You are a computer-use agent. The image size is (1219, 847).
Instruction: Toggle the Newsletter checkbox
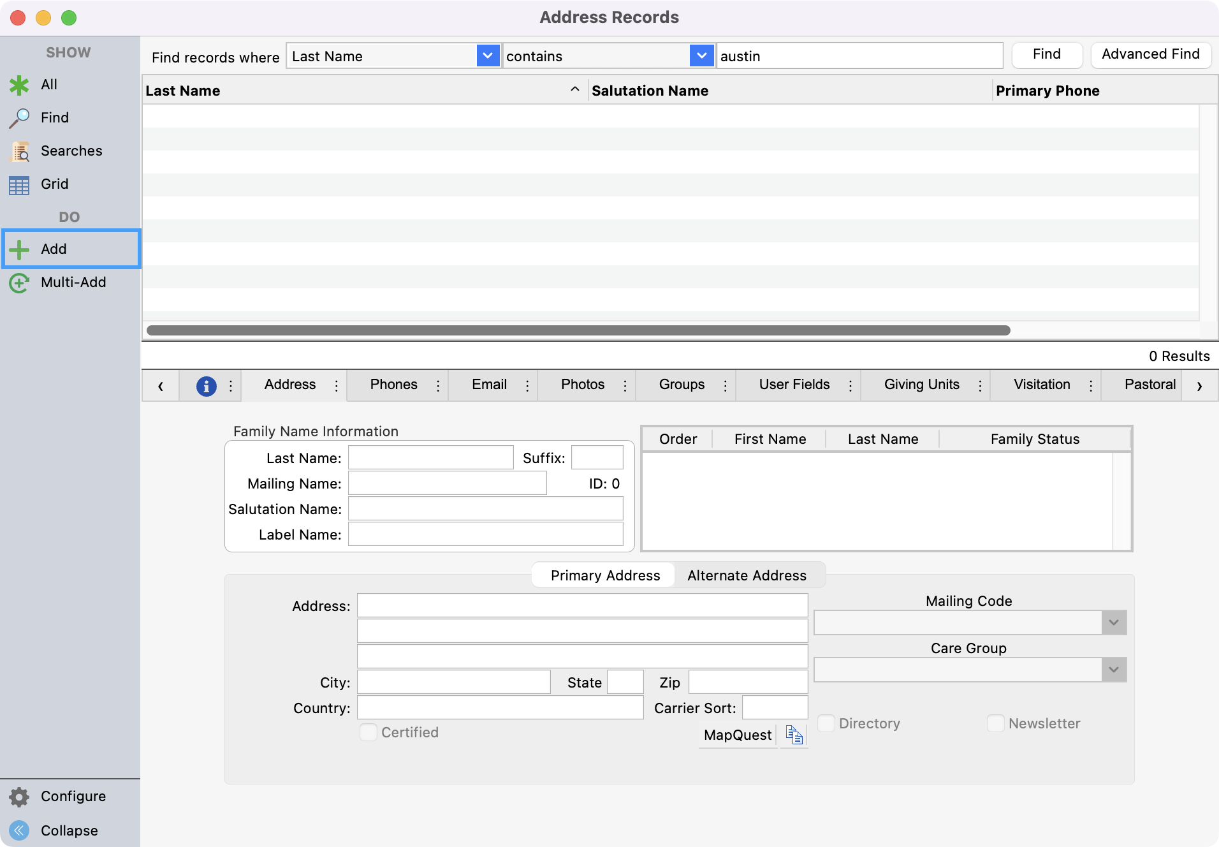[x=995, y=723]
